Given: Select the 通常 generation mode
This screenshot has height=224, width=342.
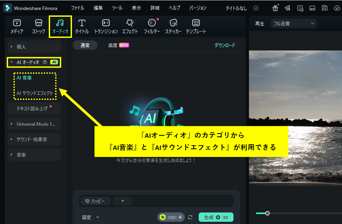Looking at the screenshot, I should 85,45.
